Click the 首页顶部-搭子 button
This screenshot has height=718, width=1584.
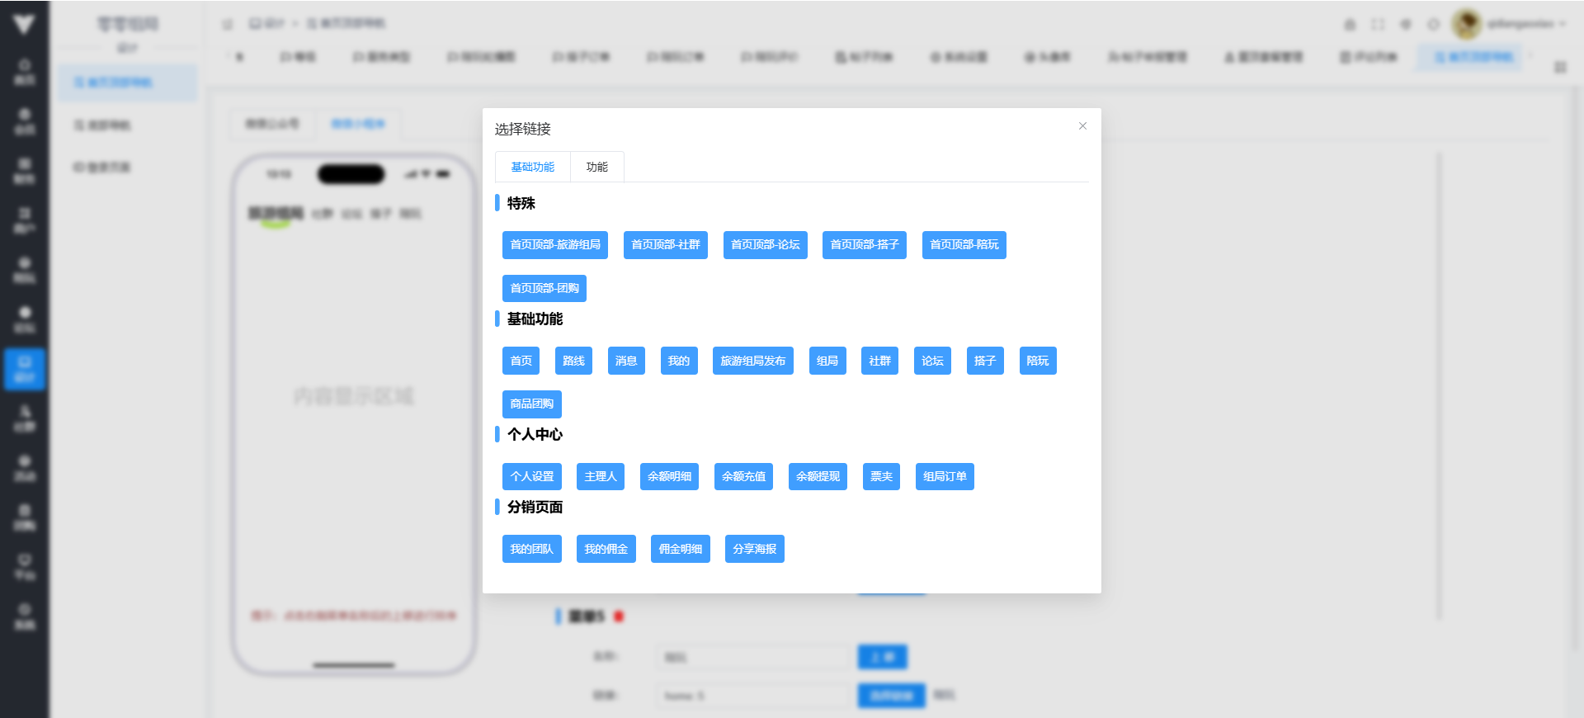click(864, 245)
